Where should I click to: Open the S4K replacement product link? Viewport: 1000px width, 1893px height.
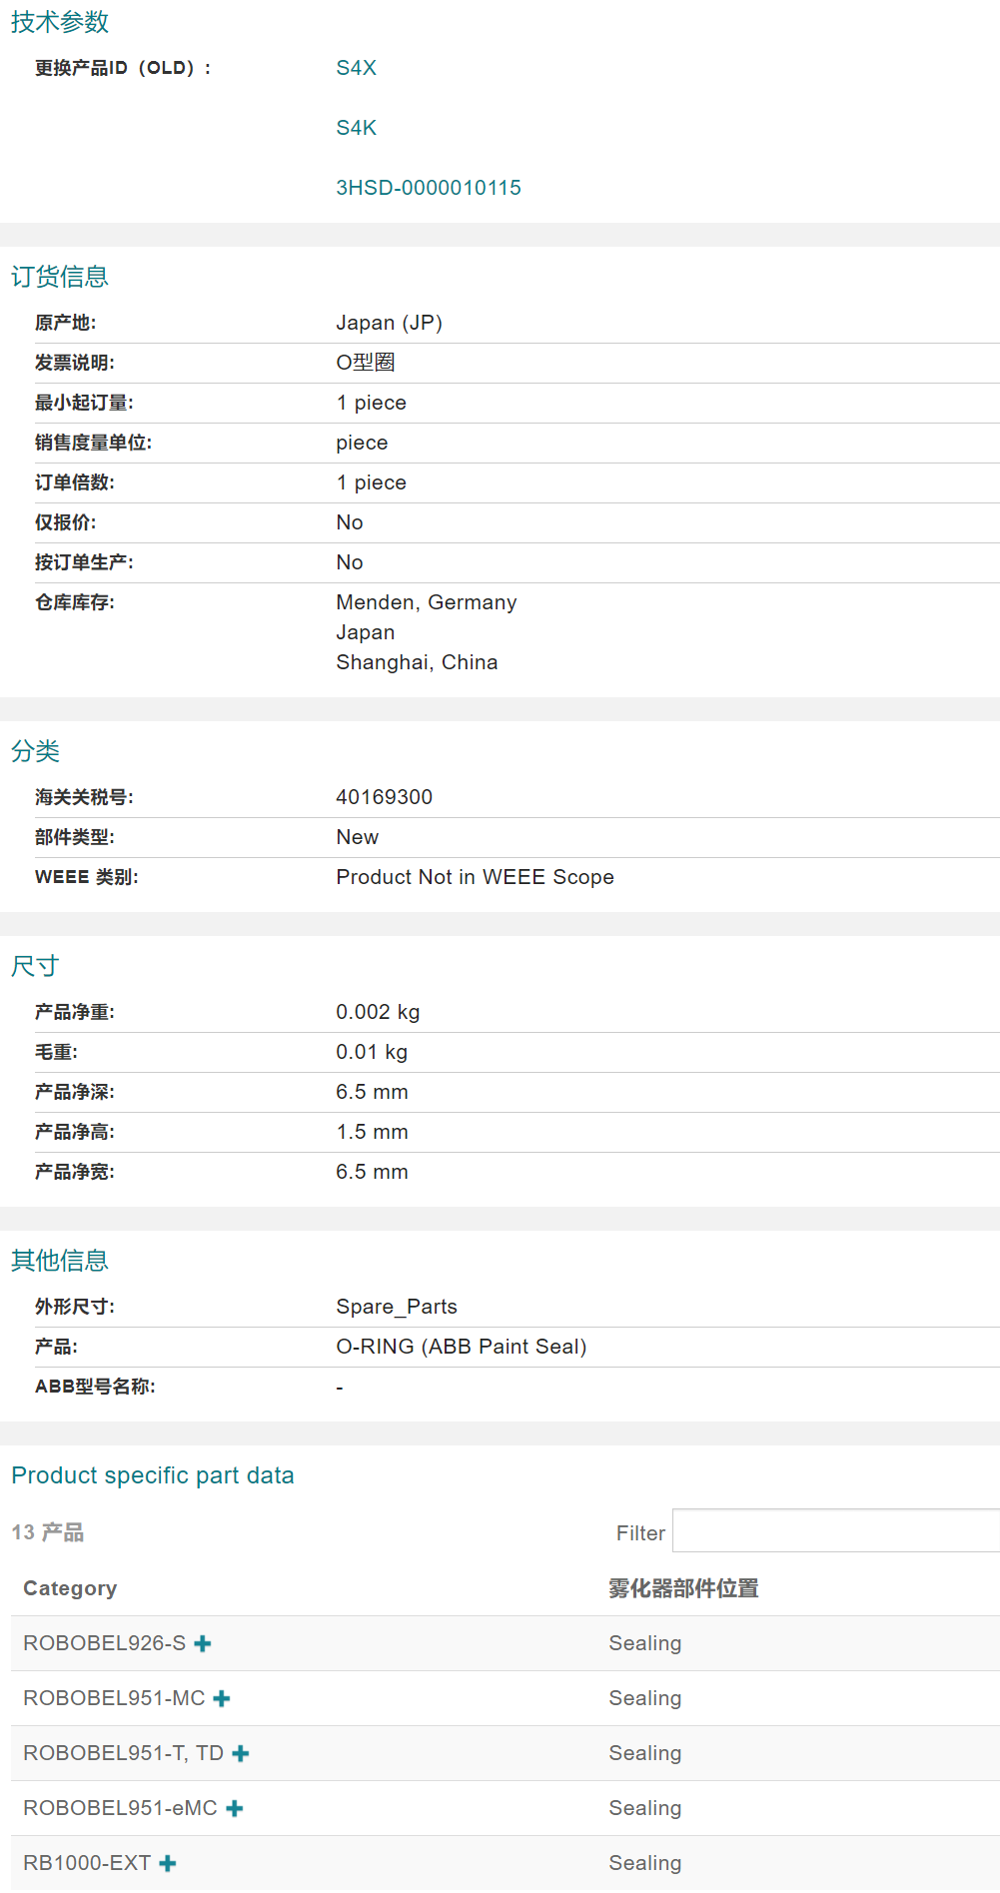click(356, 128)
